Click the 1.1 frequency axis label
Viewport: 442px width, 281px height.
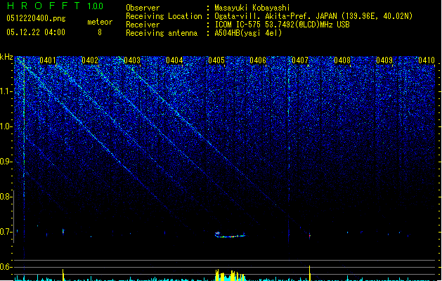point(6,91)
